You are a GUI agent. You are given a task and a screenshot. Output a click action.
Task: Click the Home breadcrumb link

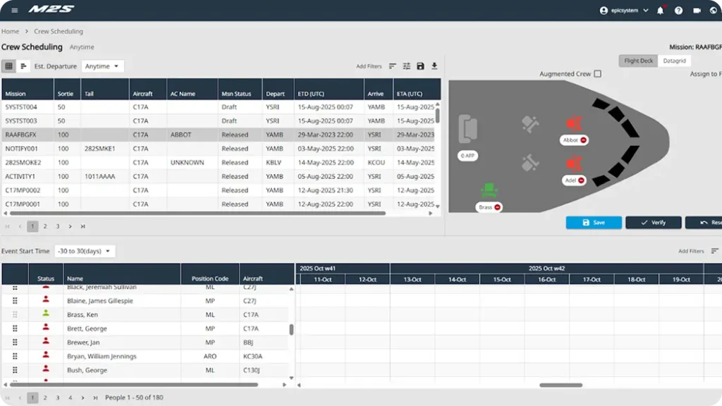(10, 32)
